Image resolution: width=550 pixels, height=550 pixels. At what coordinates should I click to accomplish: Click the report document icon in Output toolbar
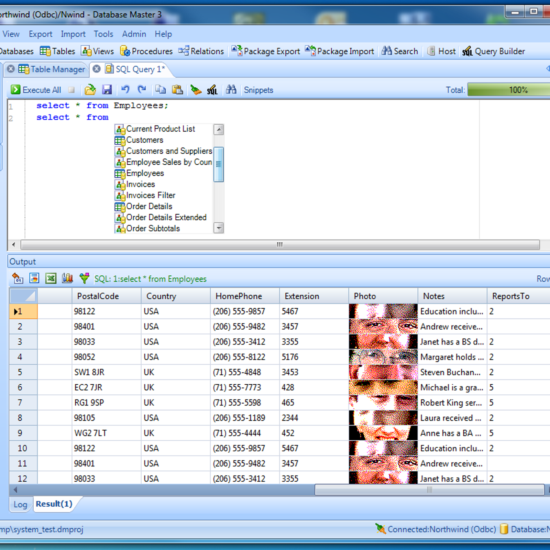34,278
